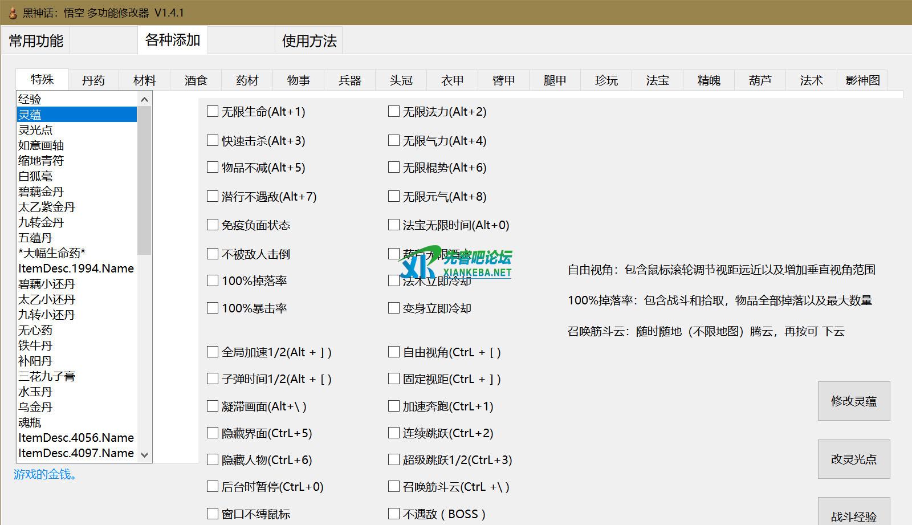Select 如意画轴 list entry
Viewport: 912px width, 525px height.
[41, 145]
